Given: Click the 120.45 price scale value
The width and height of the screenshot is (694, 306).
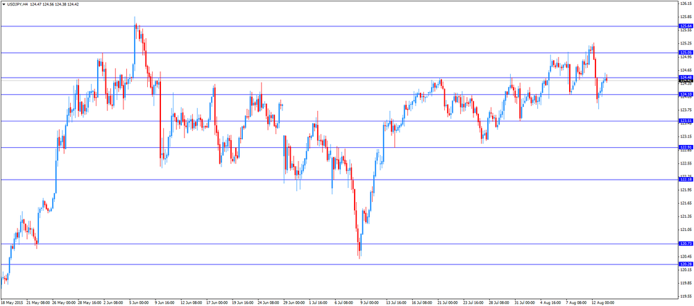Looking at the screenshot, I should (686, 256).
